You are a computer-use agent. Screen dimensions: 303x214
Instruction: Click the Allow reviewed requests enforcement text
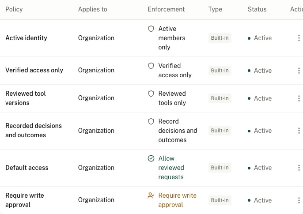(171, 168)
